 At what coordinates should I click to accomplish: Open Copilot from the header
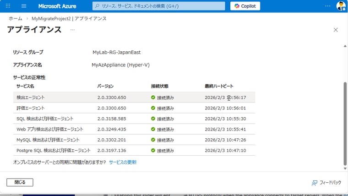point(245,6)
